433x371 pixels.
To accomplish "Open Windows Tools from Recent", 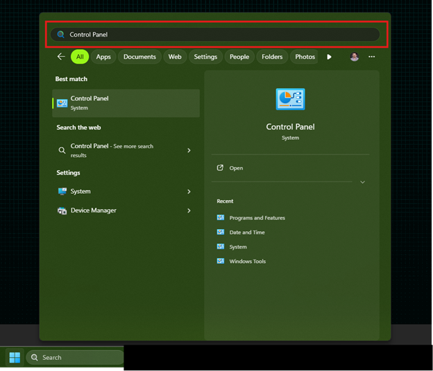I will 248,261.
